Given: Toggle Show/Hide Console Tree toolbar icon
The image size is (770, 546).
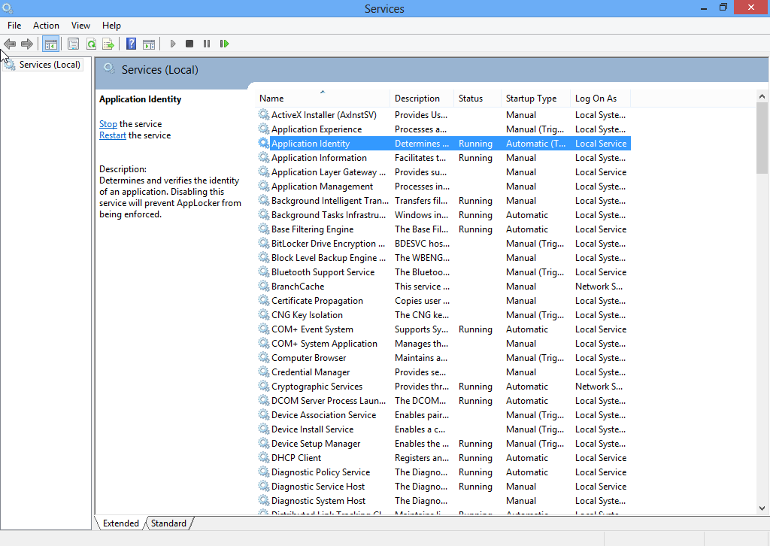Looking at the screenshot, I should coord(50,44).
